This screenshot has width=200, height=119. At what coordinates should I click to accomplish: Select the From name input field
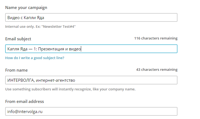[x=91, y=80]
